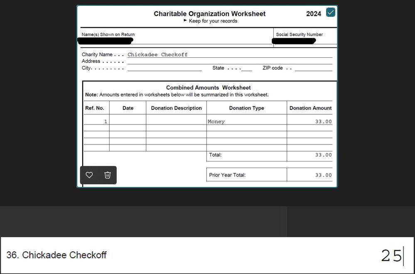Click the heart favorite icon

pyautogui.click(x=89, y=175)
